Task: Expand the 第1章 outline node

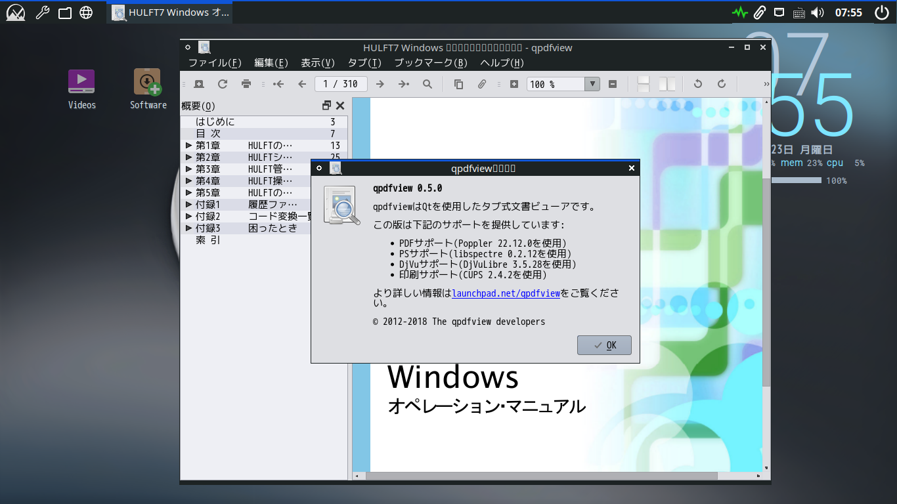Action: pos(188,146)
